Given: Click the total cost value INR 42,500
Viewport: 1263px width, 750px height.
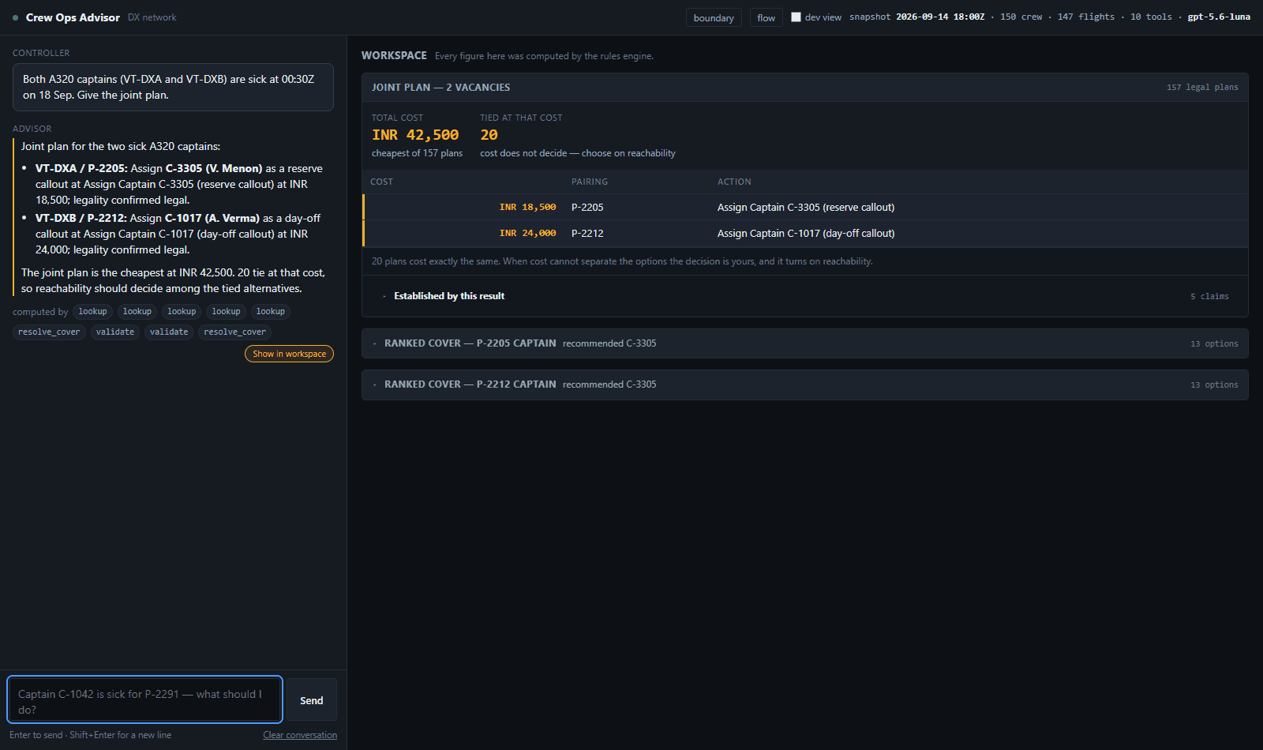Looking at the screenshot, I should (415, 135).
